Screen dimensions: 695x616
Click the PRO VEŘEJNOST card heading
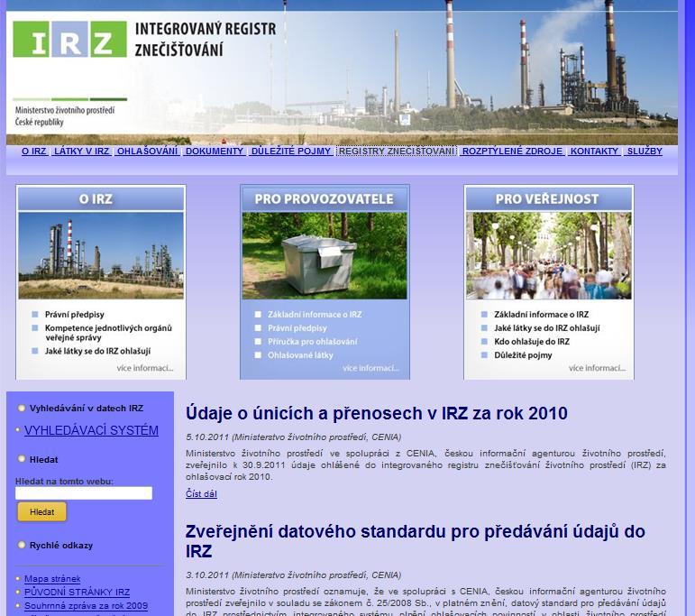point(549,198)
